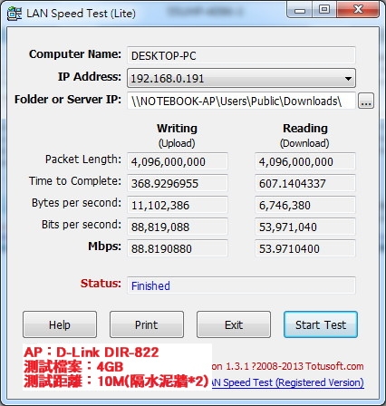Click the writing bytes per second 11,102,386

[178, 205]
